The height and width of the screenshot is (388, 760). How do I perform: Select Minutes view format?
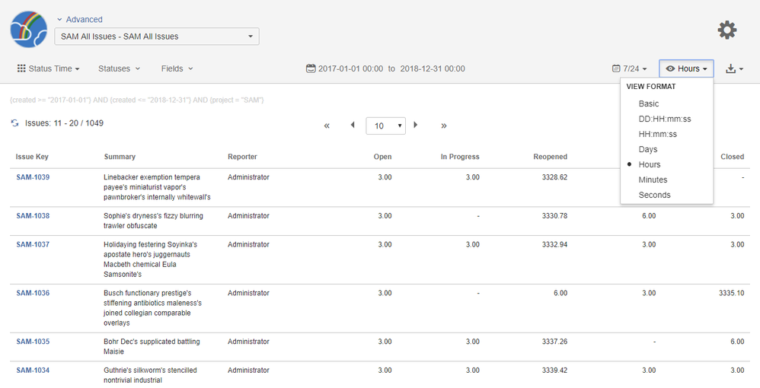(x=653, y=180)
